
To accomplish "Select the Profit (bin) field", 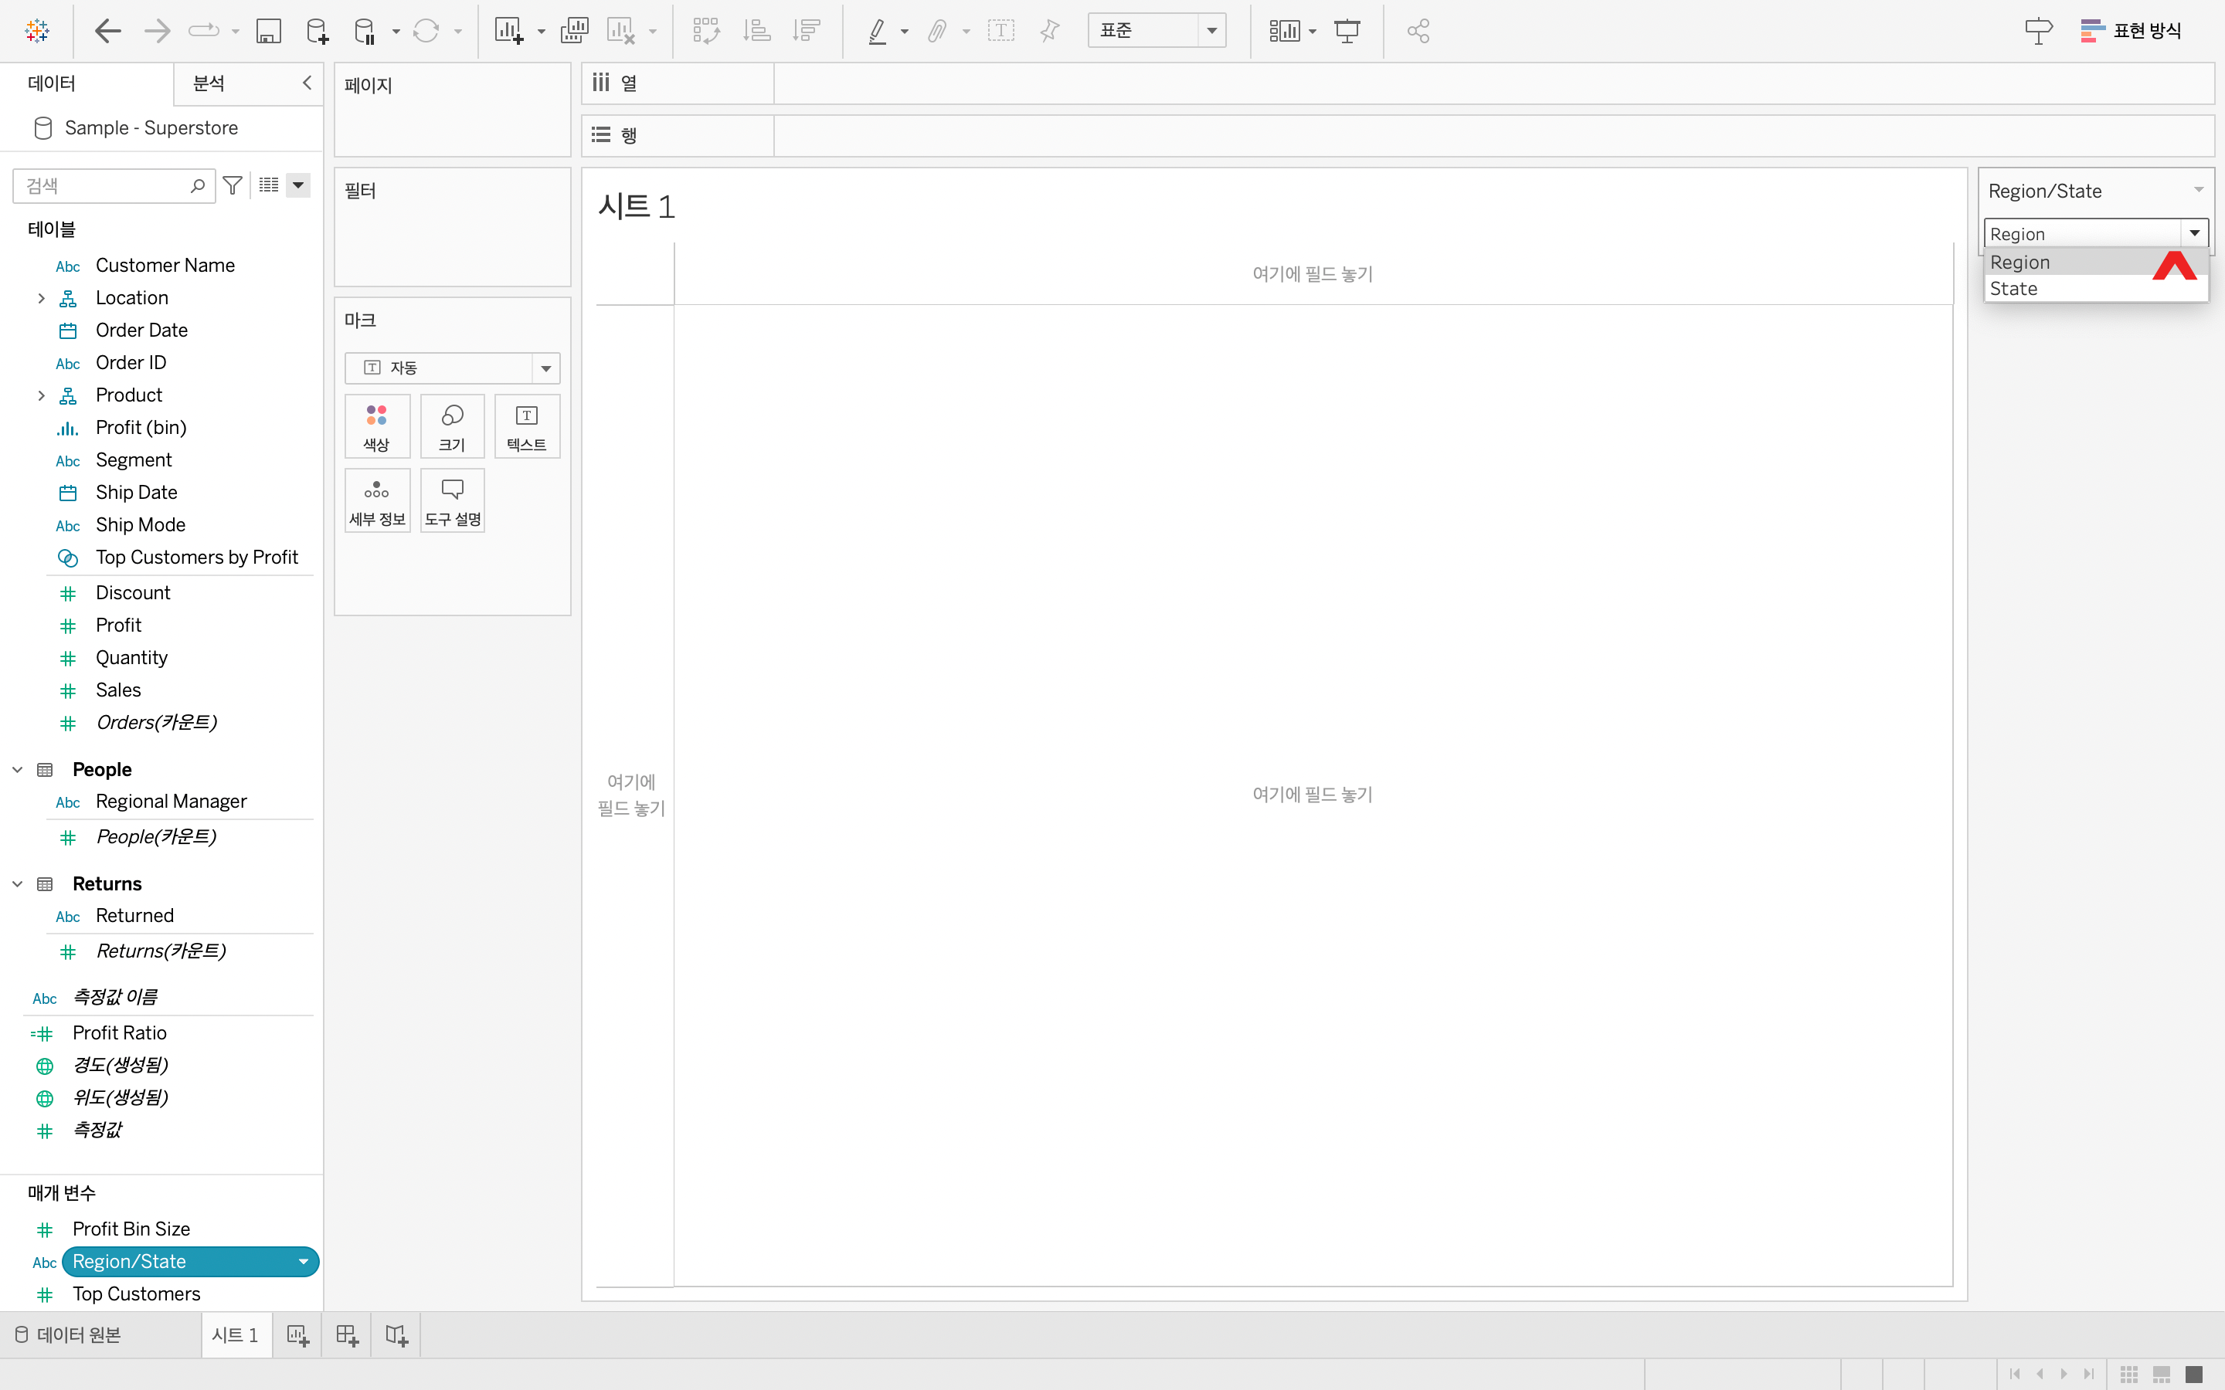I will point(141,428).
